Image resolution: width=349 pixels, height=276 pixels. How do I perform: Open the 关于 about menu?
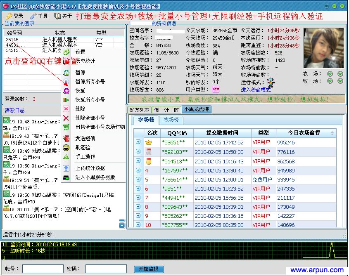63,16
